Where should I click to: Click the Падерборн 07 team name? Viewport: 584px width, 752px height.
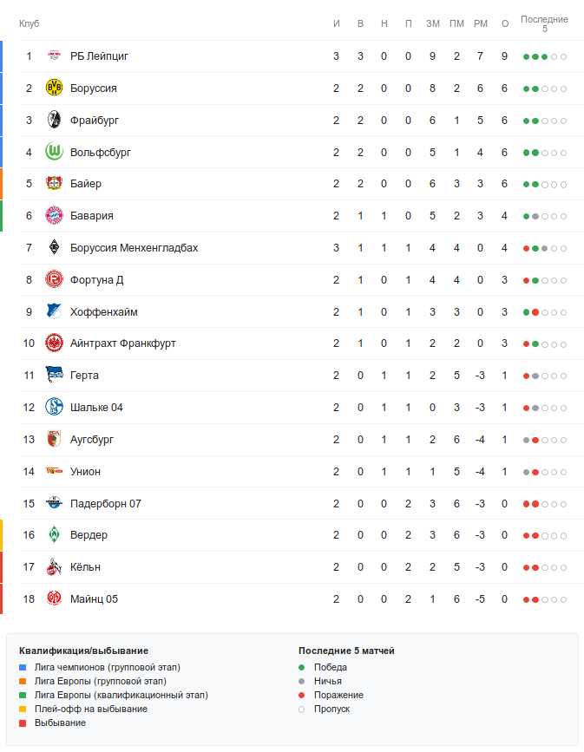(105, 504)
